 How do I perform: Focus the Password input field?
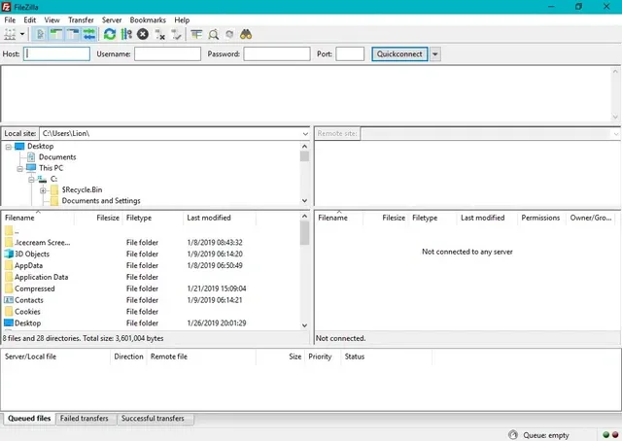pos(277,54)
